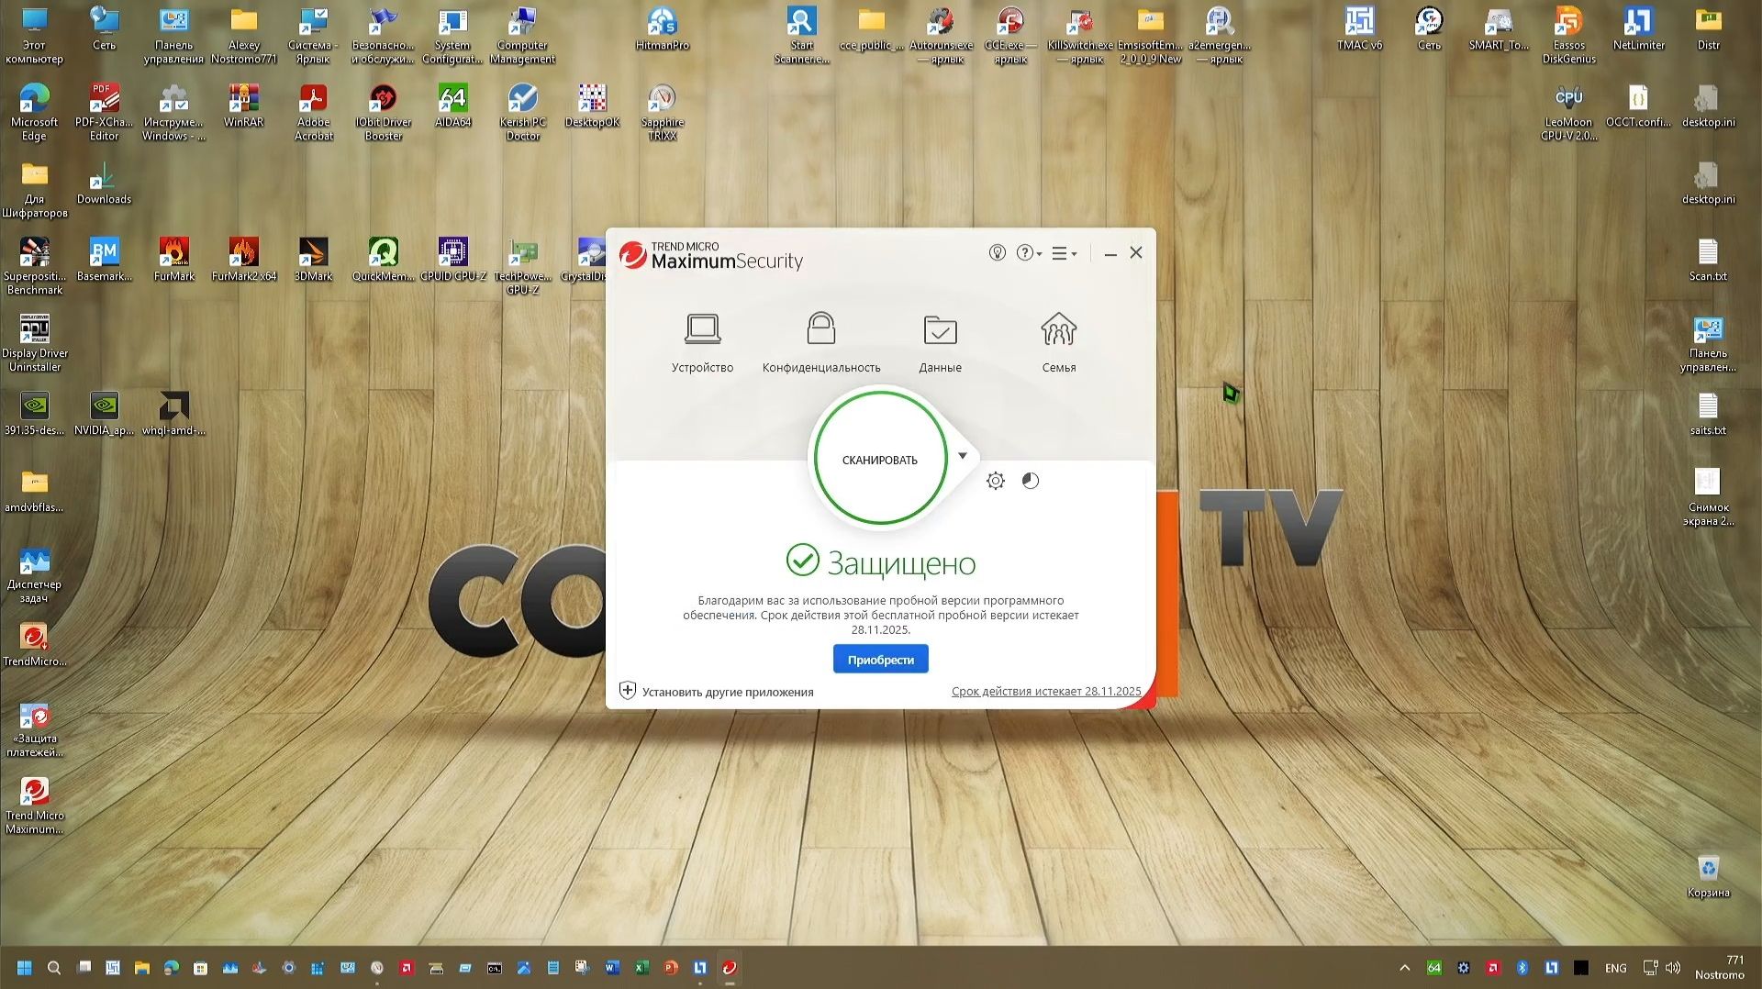This screenshot has width=1762, height=989.
Task: Select the 3DMark desktop icon
Action: point(313,261)
